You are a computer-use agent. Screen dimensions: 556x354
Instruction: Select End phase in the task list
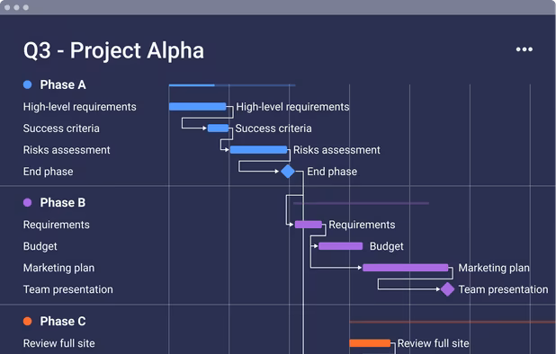point(49,172)
